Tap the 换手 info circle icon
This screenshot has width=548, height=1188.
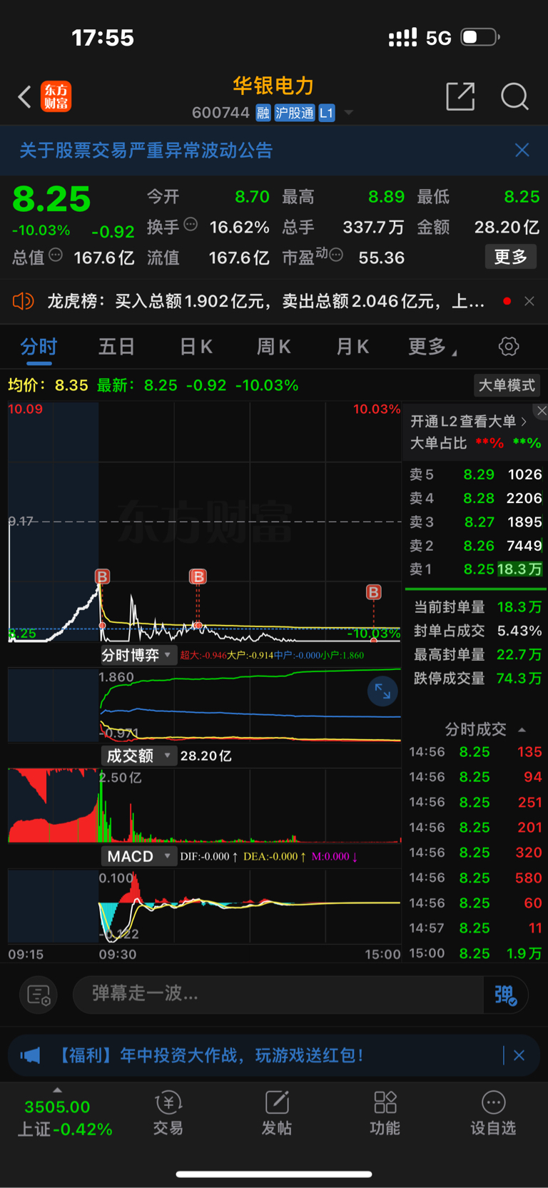click(x=191, y=224)
